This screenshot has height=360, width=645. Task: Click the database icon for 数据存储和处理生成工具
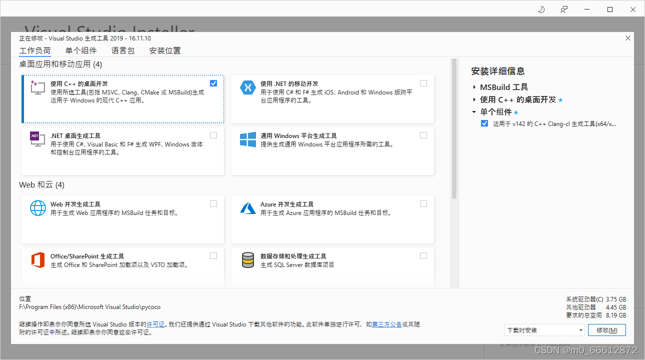click(x=248, y=260)
